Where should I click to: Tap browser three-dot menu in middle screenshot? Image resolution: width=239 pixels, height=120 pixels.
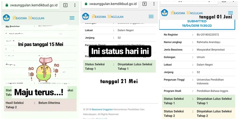(x=154, y=4)
